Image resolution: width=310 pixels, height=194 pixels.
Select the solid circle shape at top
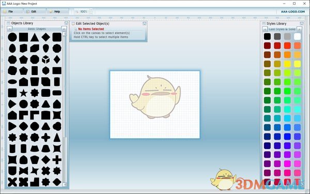12,37
